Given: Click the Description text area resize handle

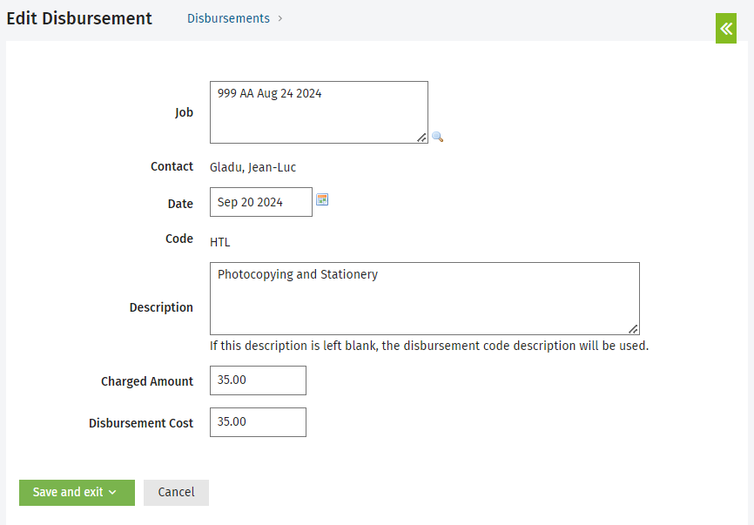Looking at the screenshot, I should pos(633,329).
